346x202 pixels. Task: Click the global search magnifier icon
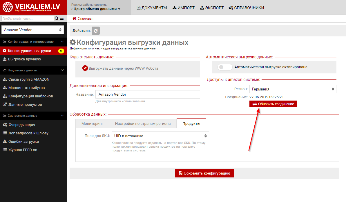click(57, 18)
